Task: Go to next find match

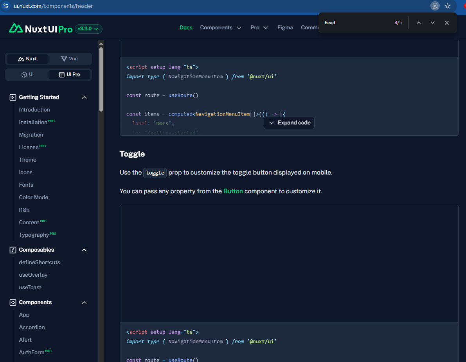Action: coord(432,23)
